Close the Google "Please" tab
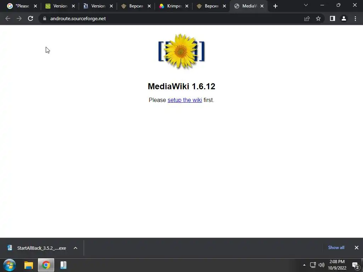This screenshot has width=363, height=272. (35, 6)
